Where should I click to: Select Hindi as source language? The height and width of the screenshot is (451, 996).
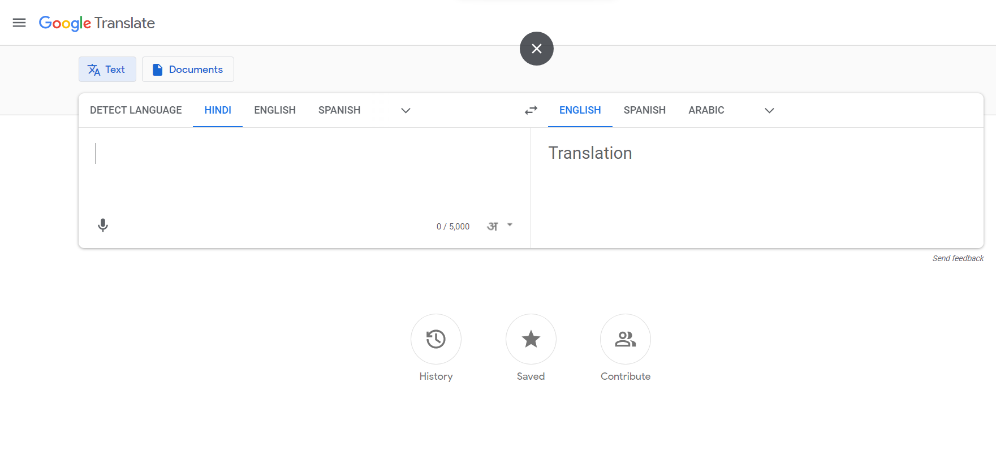[218, 110]
